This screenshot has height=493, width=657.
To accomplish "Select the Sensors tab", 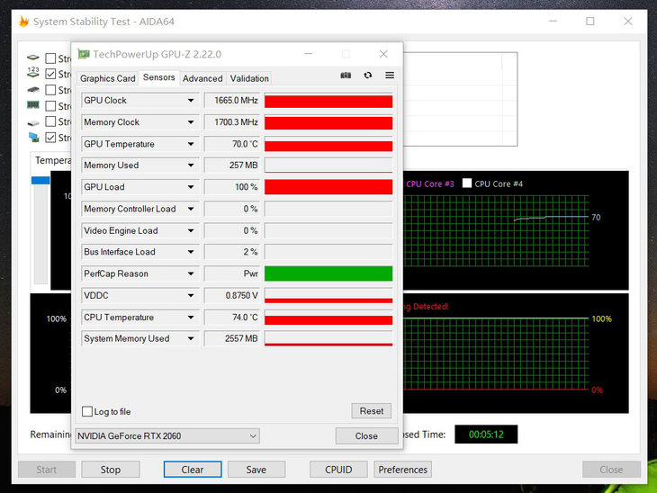I will (158, 77).
